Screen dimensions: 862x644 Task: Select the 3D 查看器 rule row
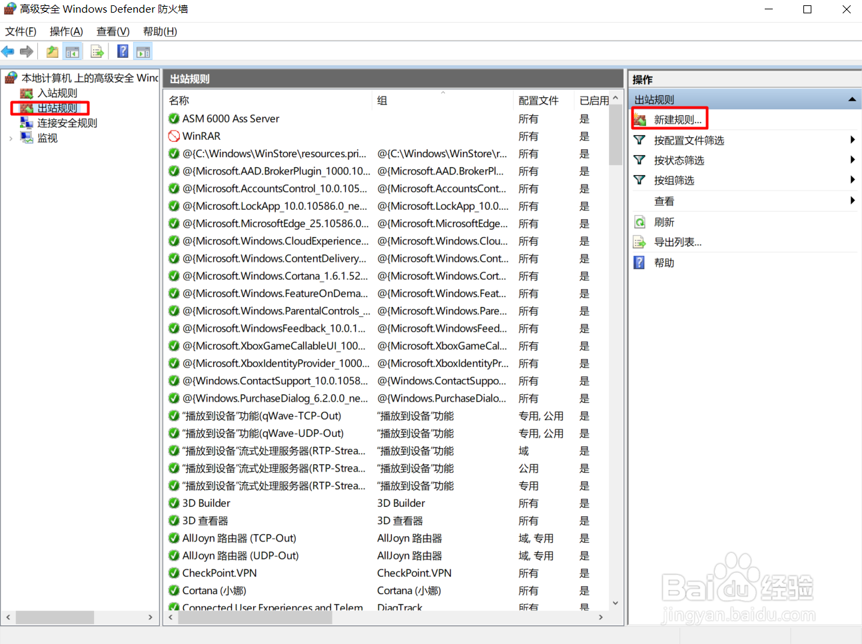386,520
